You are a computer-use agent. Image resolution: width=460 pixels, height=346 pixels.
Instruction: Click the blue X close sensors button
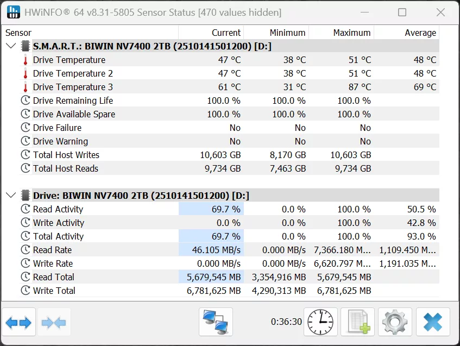(x=433, y=322)
